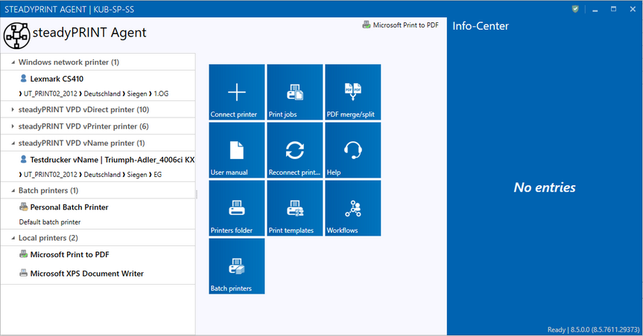Click the Default batch printer text

50,222
